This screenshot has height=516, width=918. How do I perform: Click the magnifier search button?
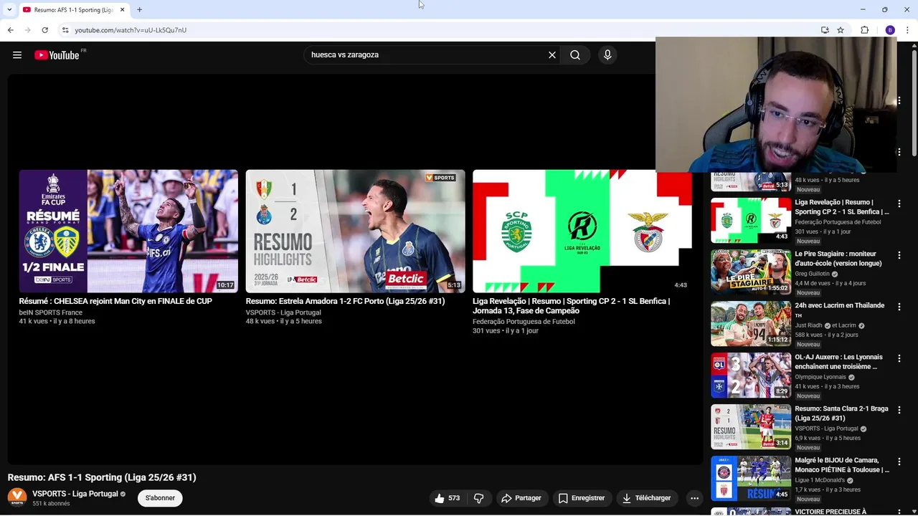[575, 55]
